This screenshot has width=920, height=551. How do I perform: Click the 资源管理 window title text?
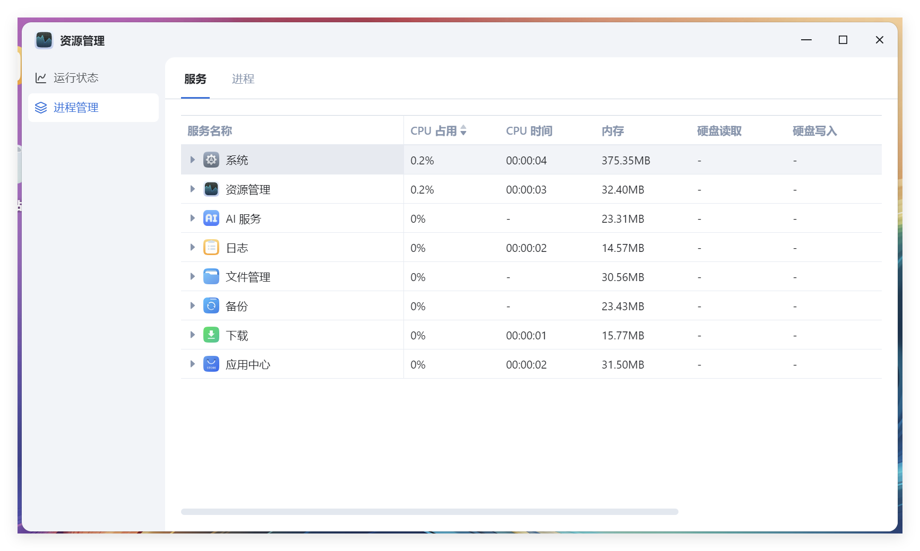[x=82, y=41]
